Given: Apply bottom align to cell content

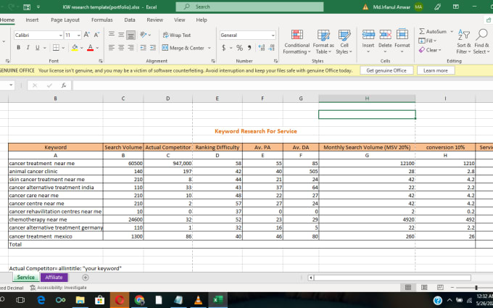Looking at the screenshot, I should tap(130, 35).
